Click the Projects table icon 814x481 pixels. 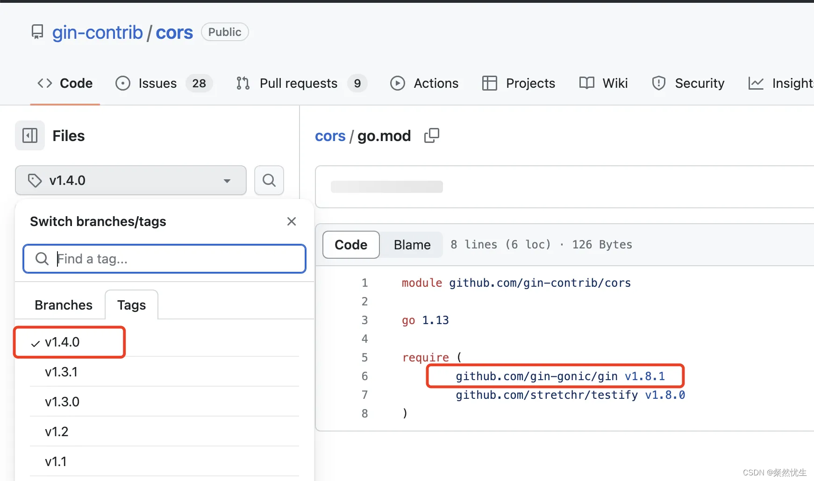(490, 83)
